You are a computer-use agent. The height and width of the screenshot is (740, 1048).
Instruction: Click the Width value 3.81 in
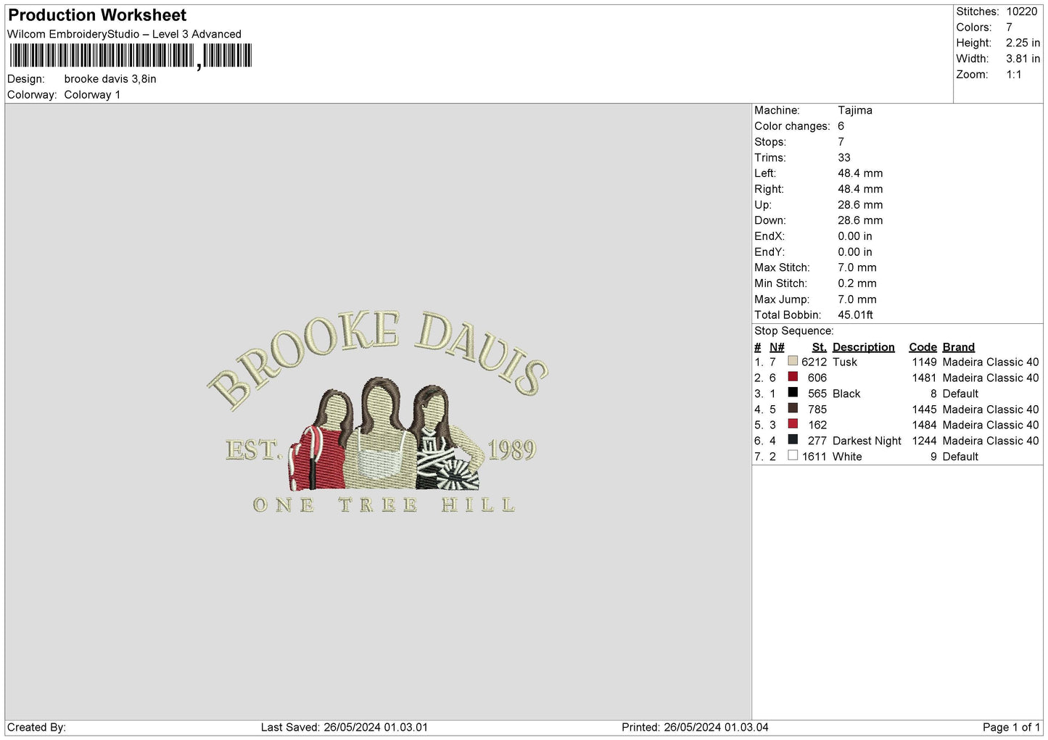pos(1023,59)
